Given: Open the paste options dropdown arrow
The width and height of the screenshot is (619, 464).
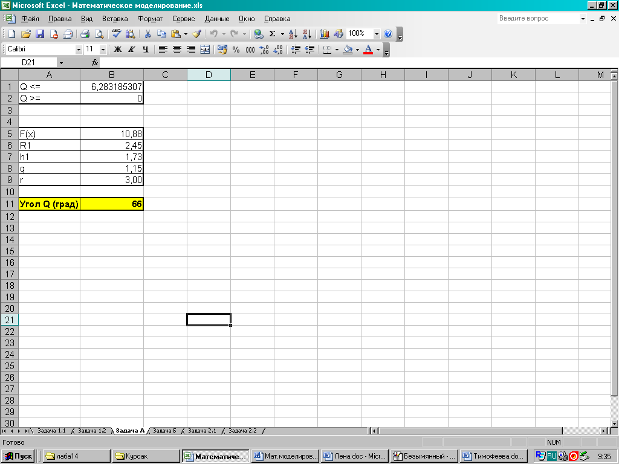Looking at the screenshot, I should [186, 34].
